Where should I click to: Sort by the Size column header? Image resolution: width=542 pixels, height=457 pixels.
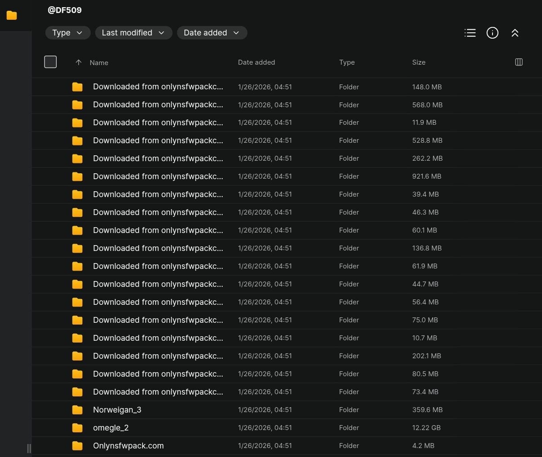click(x=418, y=62)
